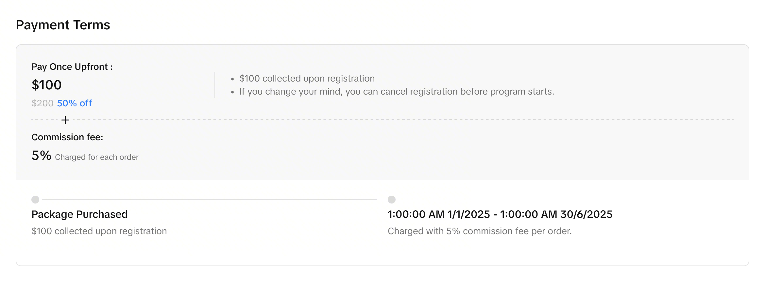The width and height of the screenshot is (765, 287).
Task: Click the Package Purchased timeline dot
Action: coord(35,199)
